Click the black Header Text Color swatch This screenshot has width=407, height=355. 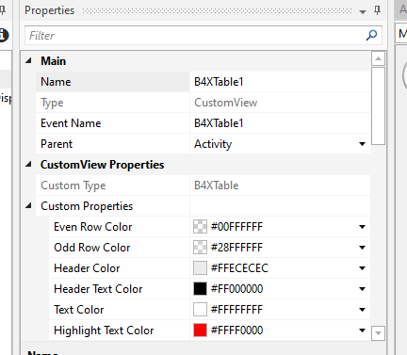coord(200,289)
